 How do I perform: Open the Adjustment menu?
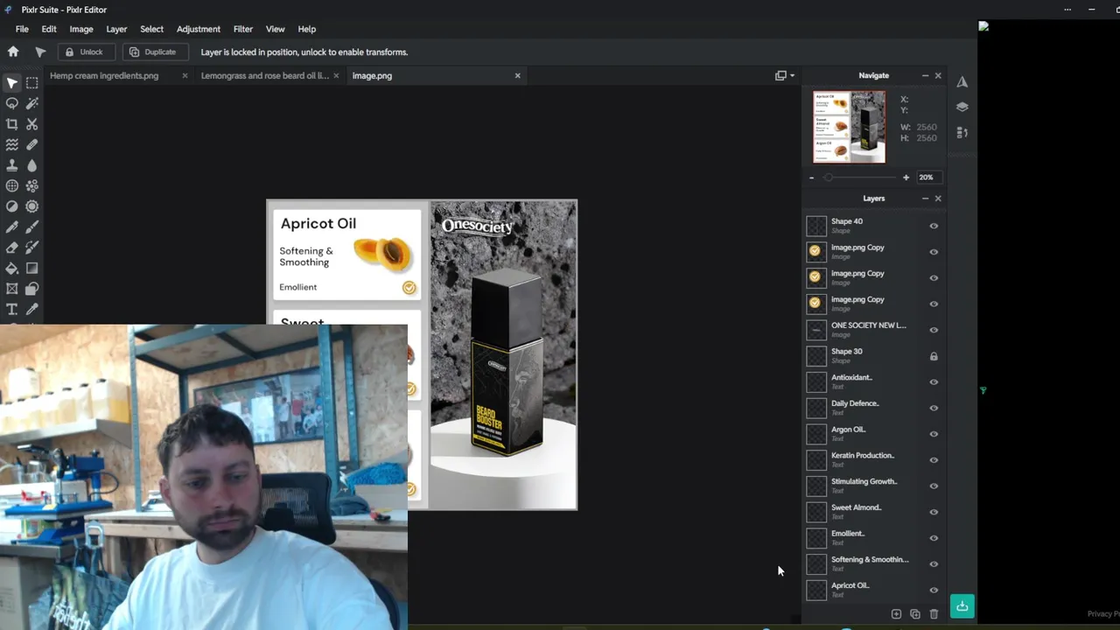[x=199, y=29]
